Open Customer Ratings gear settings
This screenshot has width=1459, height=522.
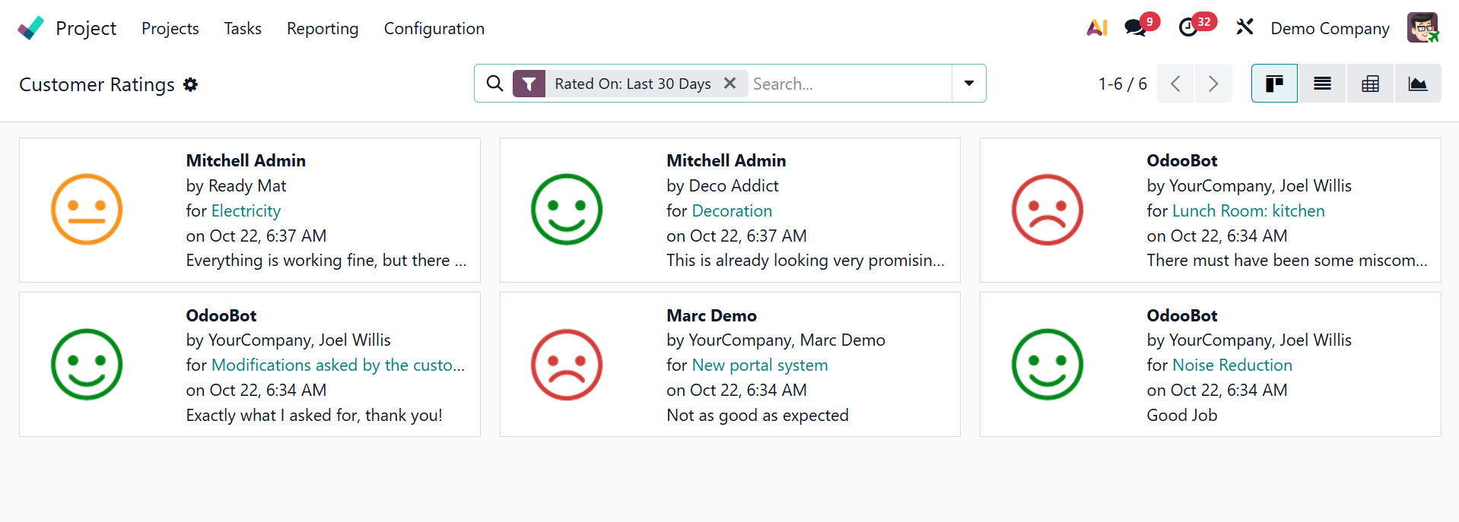tap(191, 84)
